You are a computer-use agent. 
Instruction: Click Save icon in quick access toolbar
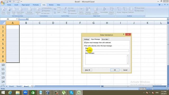pyautogui.click(x=7, y=2)
